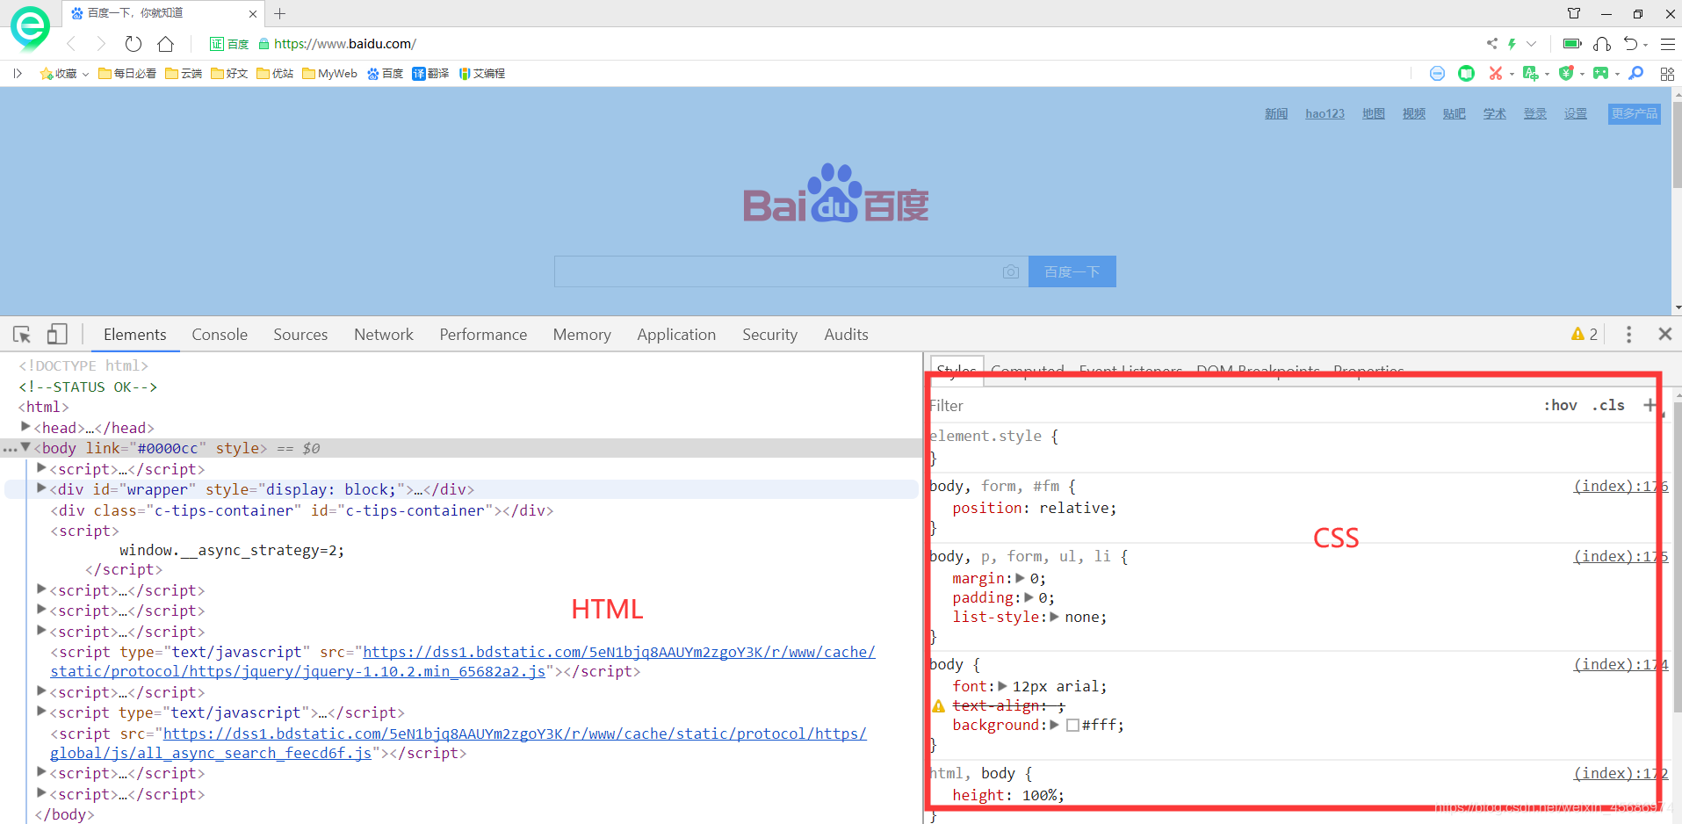This screenshot has height=824, width=1682.
Task: Click the blue ad-block octagon icon
Action: 1437,73
